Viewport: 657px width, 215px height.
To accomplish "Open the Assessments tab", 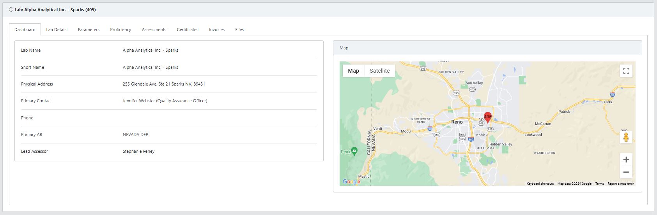I will 154,30.
